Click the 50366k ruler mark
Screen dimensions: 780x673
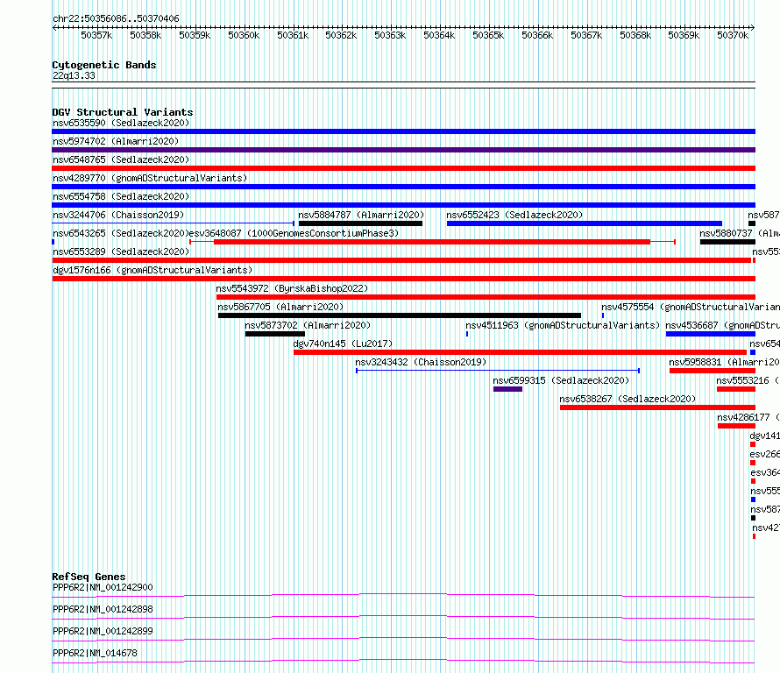click(537, 35)
